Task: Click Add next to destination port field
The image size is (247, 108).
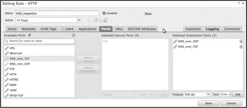Action: pyautogui.click(x=238, y=94)
